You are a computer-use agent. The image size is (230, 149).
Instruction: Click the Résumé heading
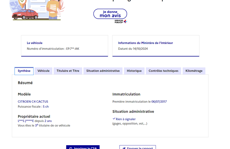(x=25, y=83)
